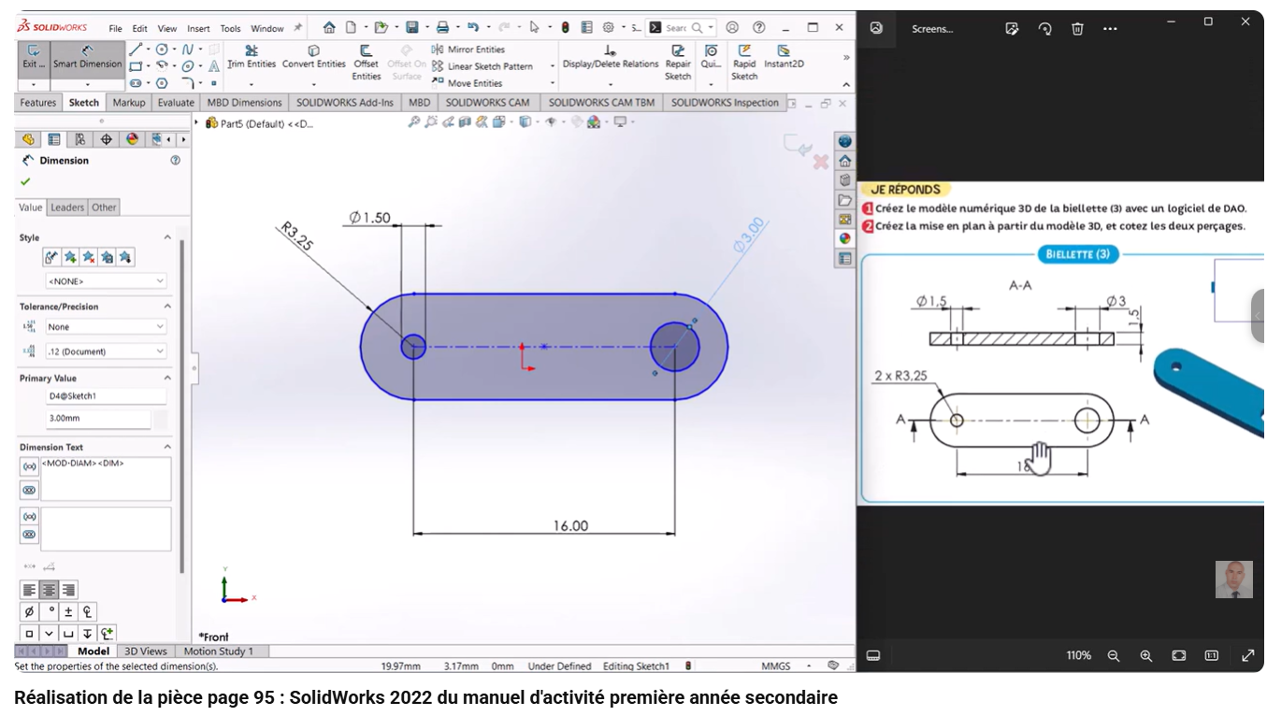Click the SolidWorks Home icon

point(329,28)
